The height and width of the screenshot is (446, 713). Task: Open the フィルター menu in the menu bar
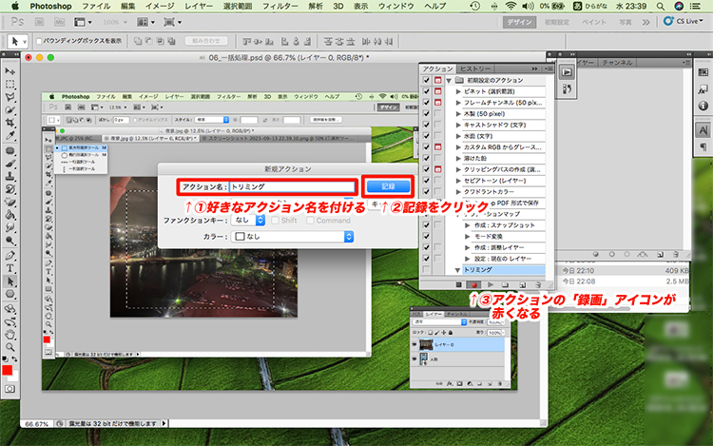click(x=279, y=6)
